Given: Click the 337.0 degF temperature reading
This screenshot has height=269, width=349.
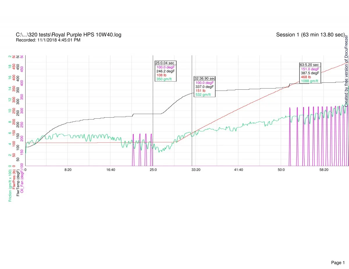Looking at the screenshot, I should 204,86.
